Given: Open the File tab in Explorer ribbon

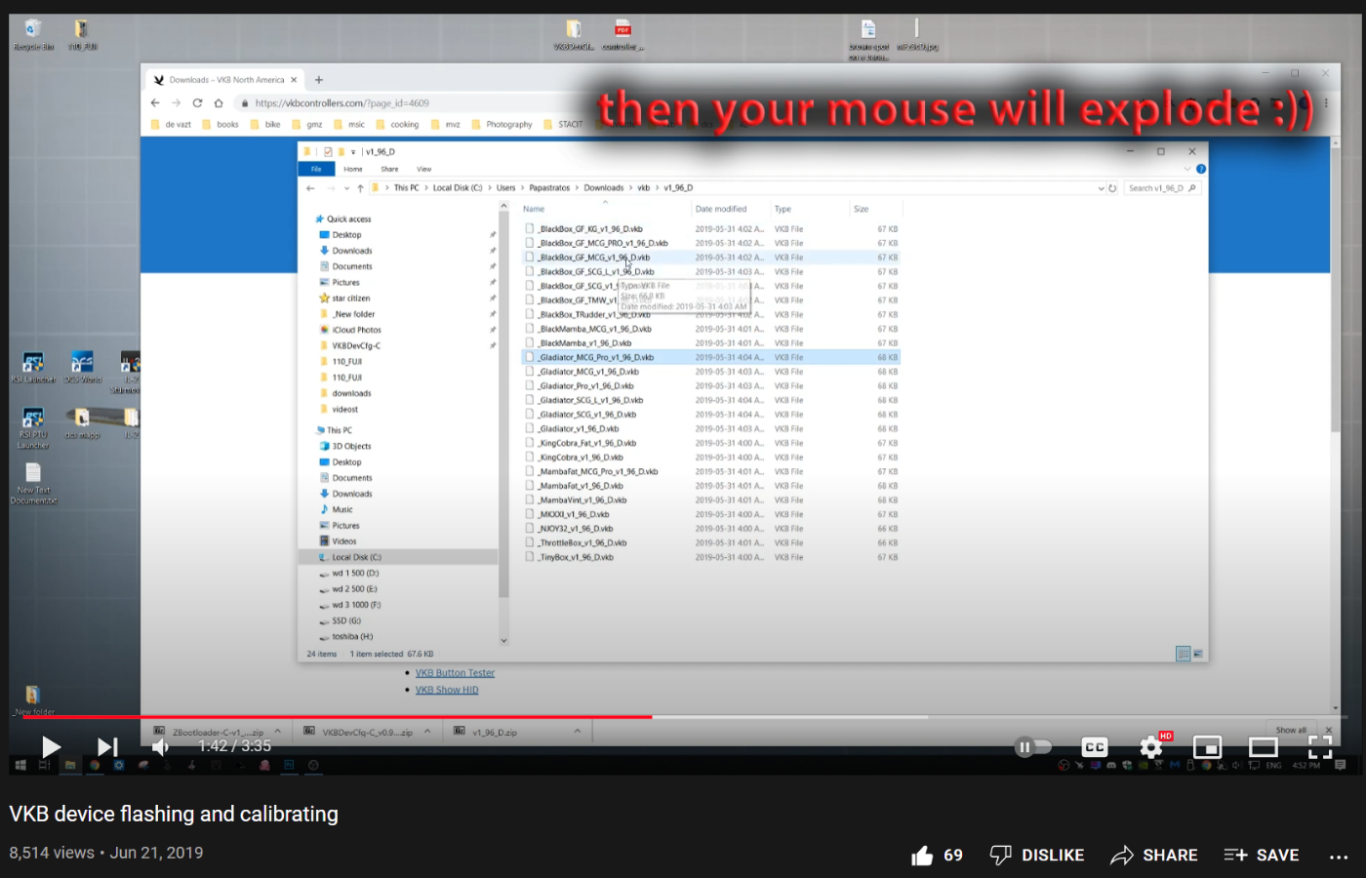Looking at the screenshot, I should tap(316, 169).
